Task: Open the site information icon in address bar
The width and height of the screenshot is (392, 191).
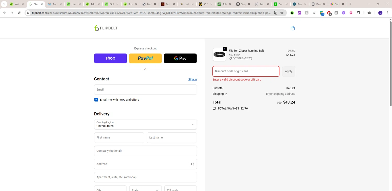Action: (x=28, y=13)
